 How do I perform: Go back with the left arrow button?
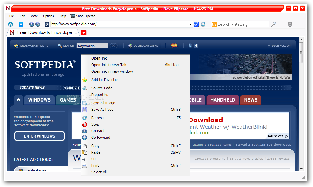click(x=32, y=24)
